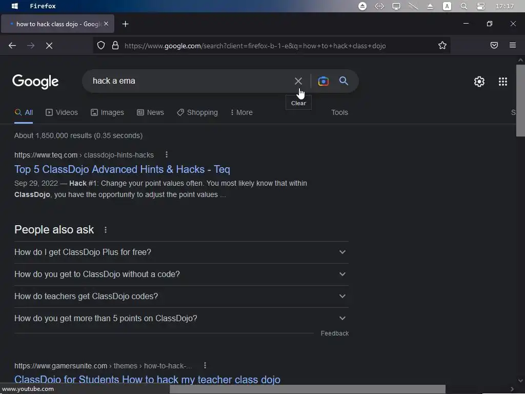Click 'About 1,850,000 results' text
Viewport: 525px width, 394px height.
[78, 135]
